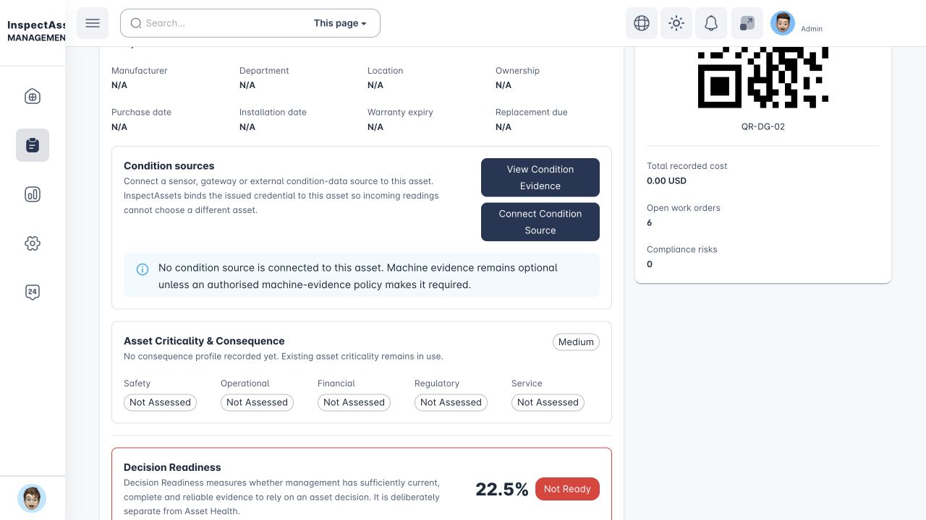Switch theme with the sun icon

pos(676,23)
